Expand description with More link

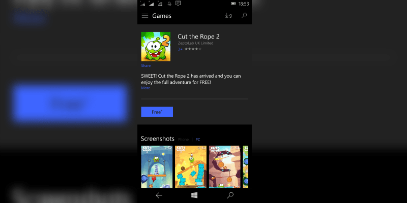pyautogui.click(x=146, y=88)
